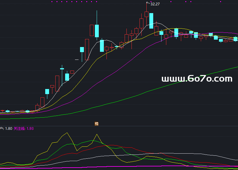Click the divider between chart and indicator panel
The height and width of the screenshot is (170, 238).
click(x=119, y=126)
